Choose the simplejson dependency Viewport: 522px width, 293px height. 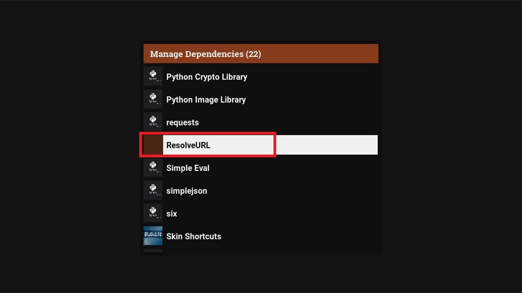(x=260, y=190)
